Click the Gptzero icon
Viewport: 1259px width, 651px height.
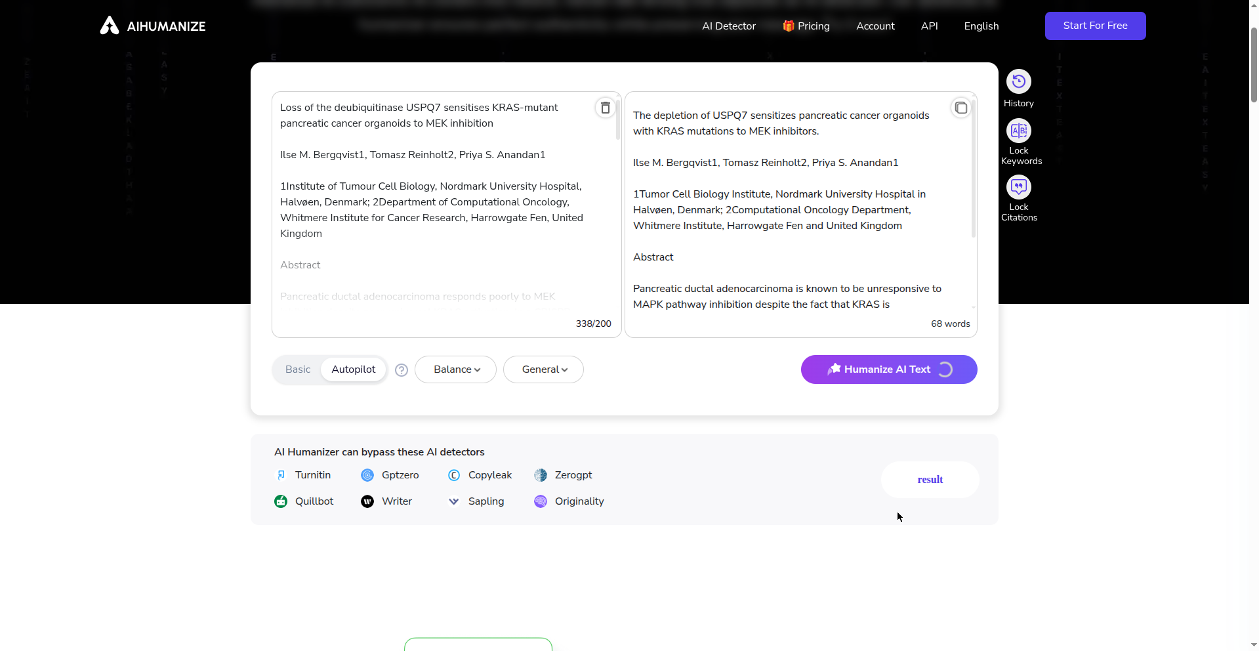click(x=367, y=475)
